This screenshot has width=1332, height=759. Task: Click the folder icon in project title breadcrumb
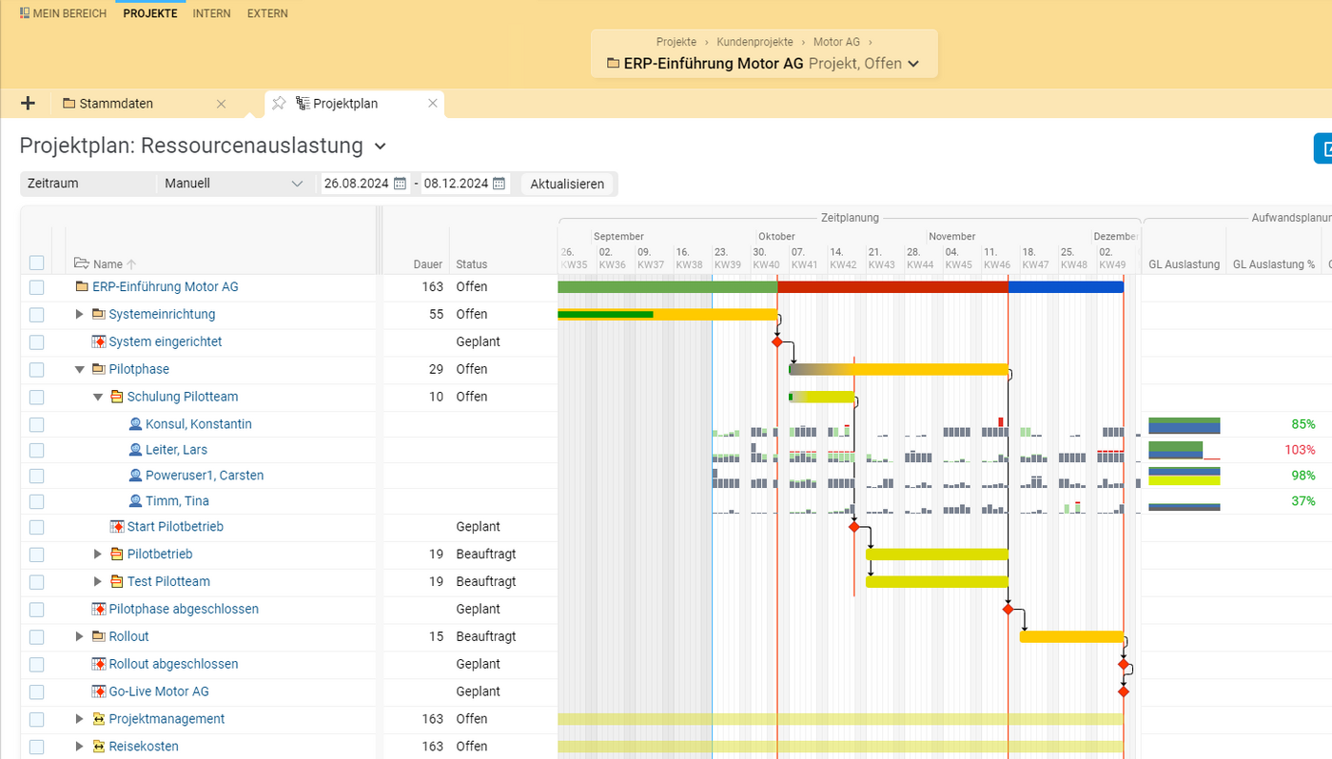tap(614, 64)
